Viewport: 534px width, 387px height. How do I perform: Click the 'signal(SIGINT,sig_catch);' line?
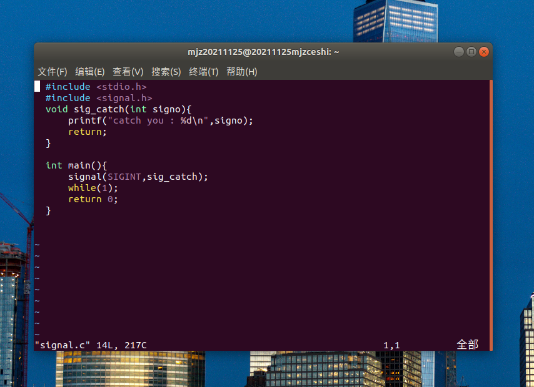138,177
